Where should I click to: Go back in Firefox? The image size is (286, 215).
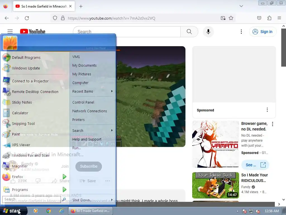(7, 18)
